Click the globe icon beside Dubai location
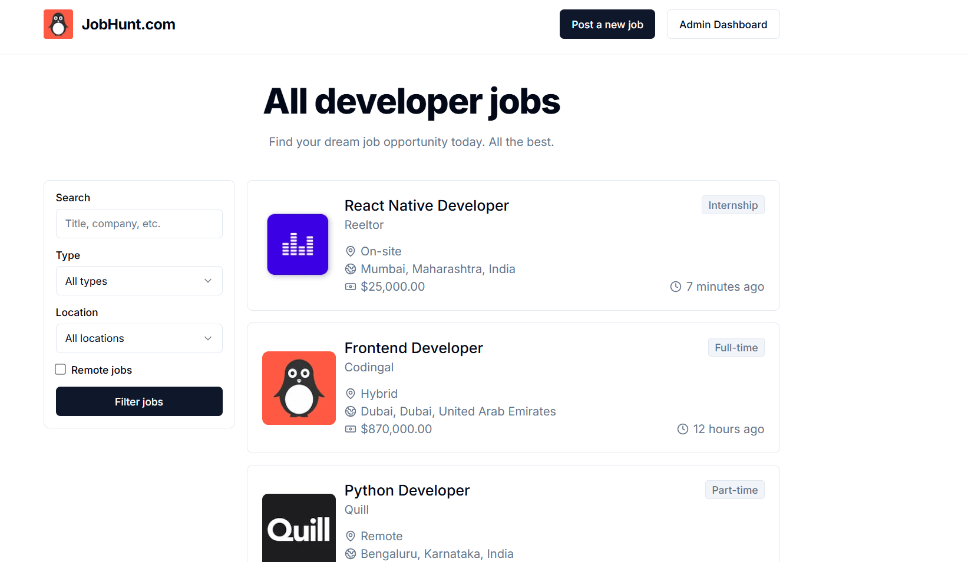The image size is (968, 562). pyautogui.click(x=351, y=411)
